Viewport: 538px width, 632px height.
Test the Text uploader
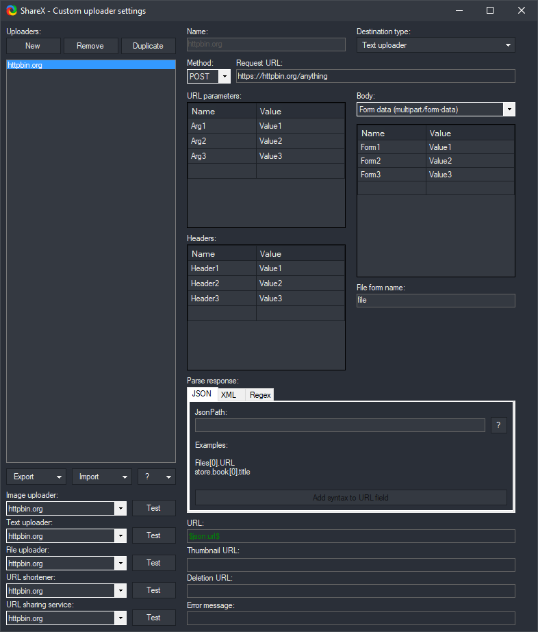click(x=154, y=535)
